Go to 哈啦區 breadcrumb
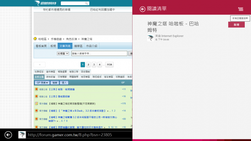Image resolution: width=251 pixels, height=141 pixels. pyautogui.click(x=42, y=39)
